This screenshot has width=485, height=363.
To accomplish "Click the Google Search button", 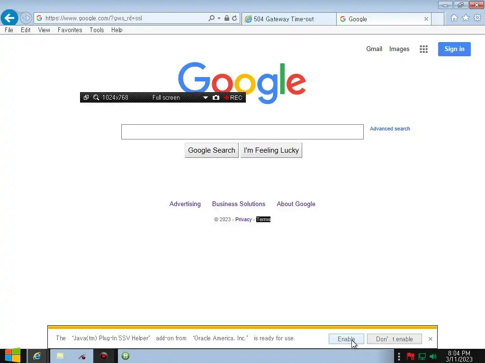I will click(212, 150).
